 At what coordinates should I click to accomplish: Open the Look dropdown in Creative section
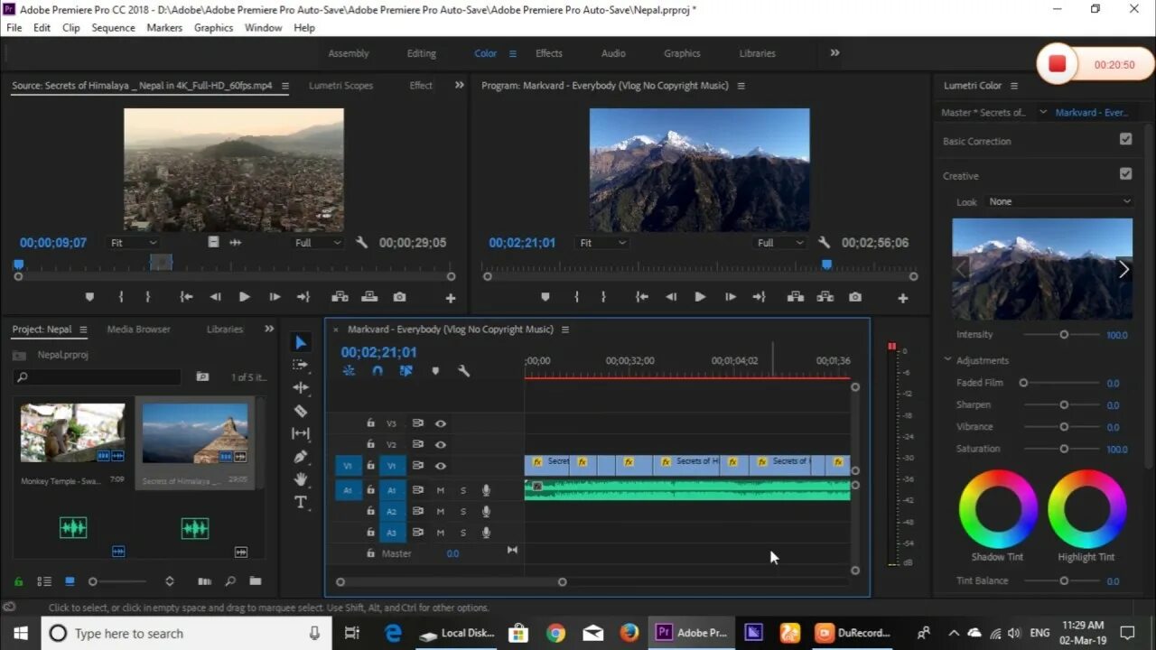point(1058,201)
